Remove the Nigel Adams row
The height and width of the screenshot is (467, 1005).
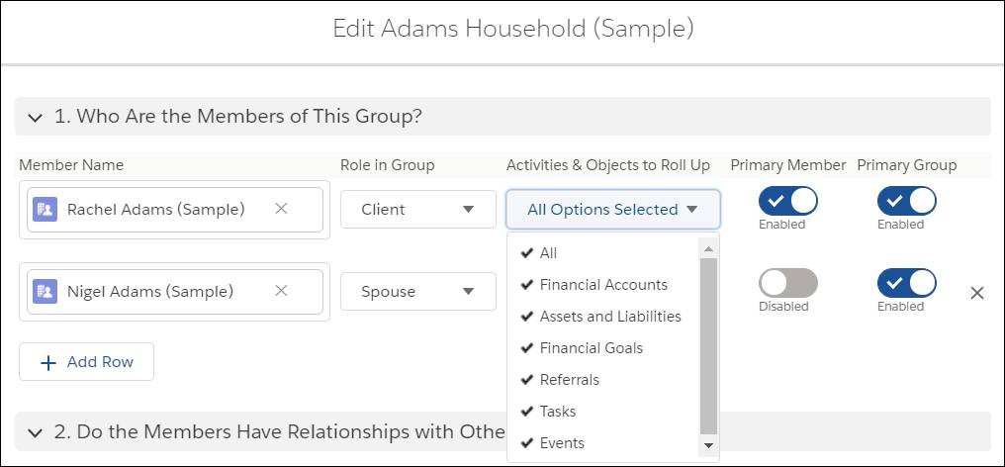(976, 294)
